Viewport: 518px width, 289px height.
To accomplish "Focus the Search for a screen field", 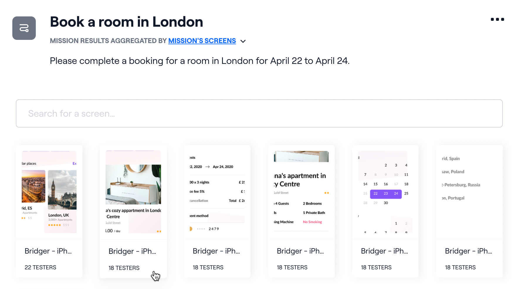I will pos(259,113).
